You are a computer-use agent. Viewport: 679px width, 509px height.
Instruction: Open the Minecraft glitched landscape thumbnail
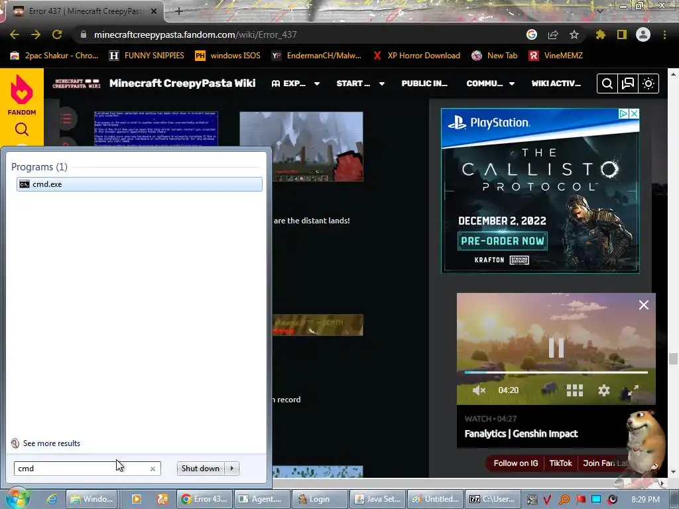click(x=302, y=146)
